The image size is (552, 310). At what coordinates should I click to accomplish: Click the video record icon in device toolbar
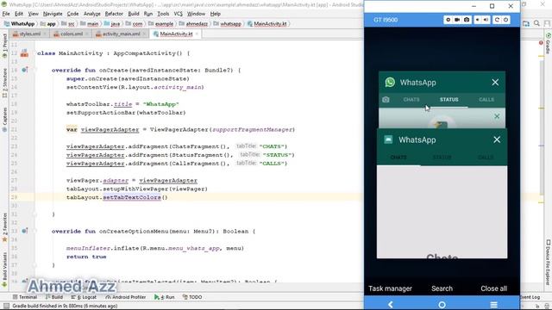click(457, 20)
